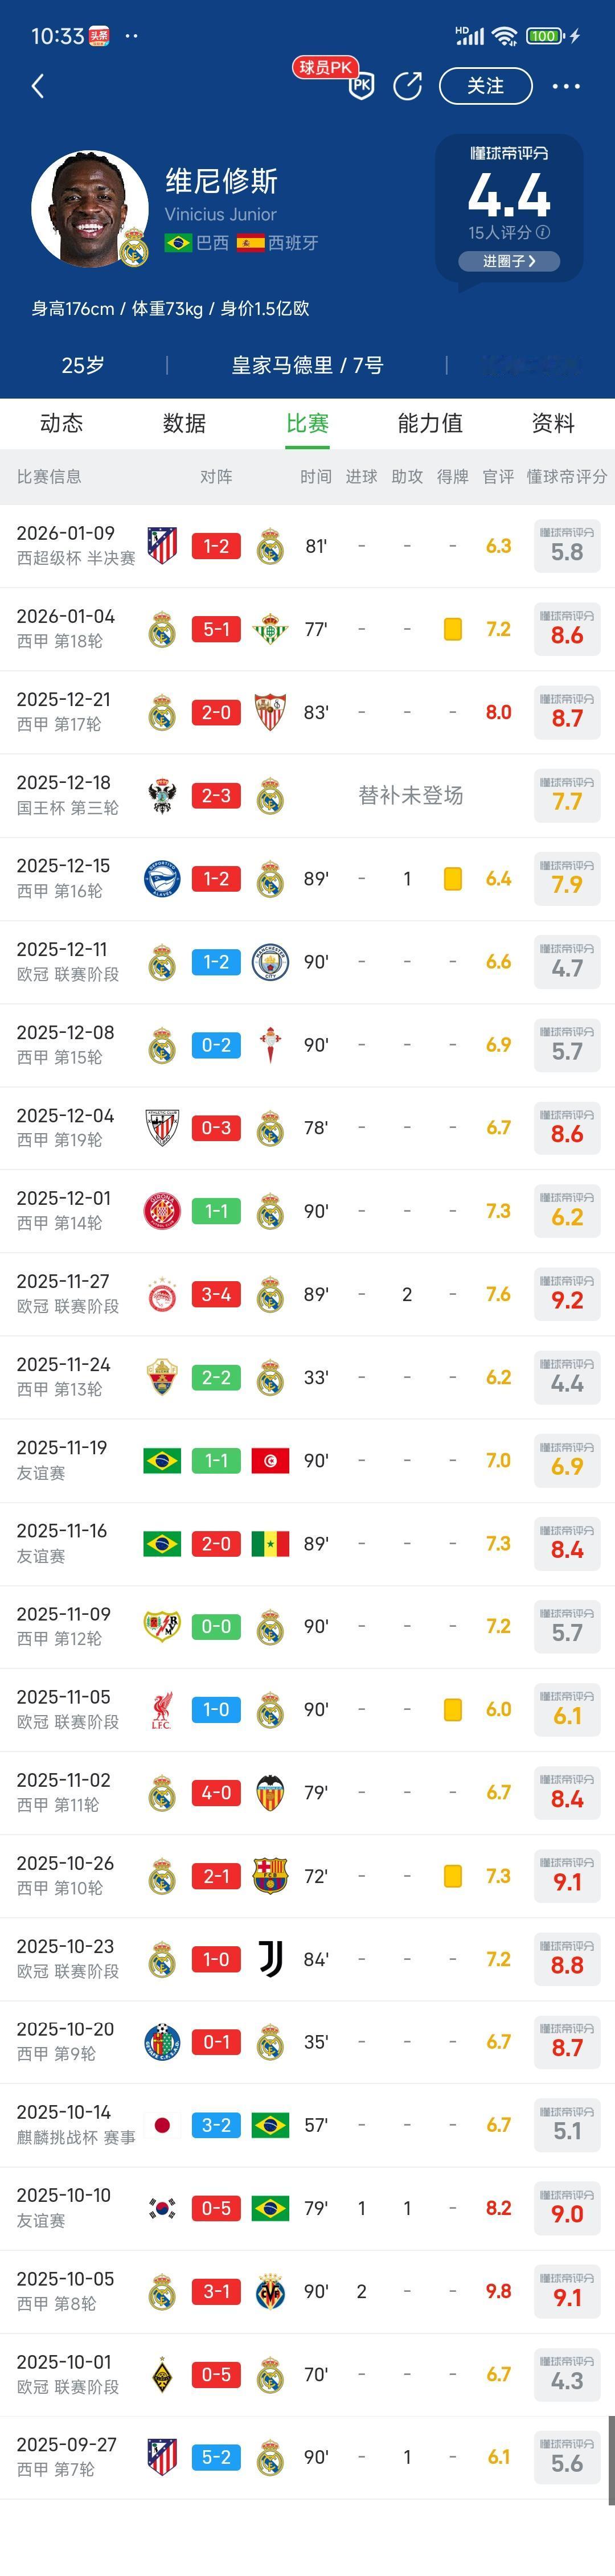Tap the Juventus logo in 2025-10-23 match
The image size is (615, 2576).
tap(270, 1959)
